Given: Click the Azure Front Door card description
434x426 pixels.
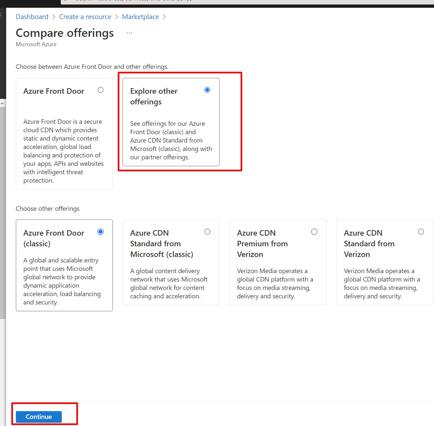Looking at the screenshot, I should click(x=63, y=151).
